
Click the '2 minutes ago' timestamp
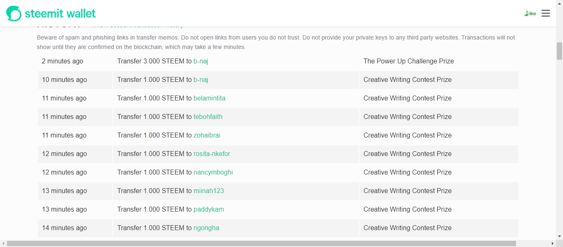point(63,61)
